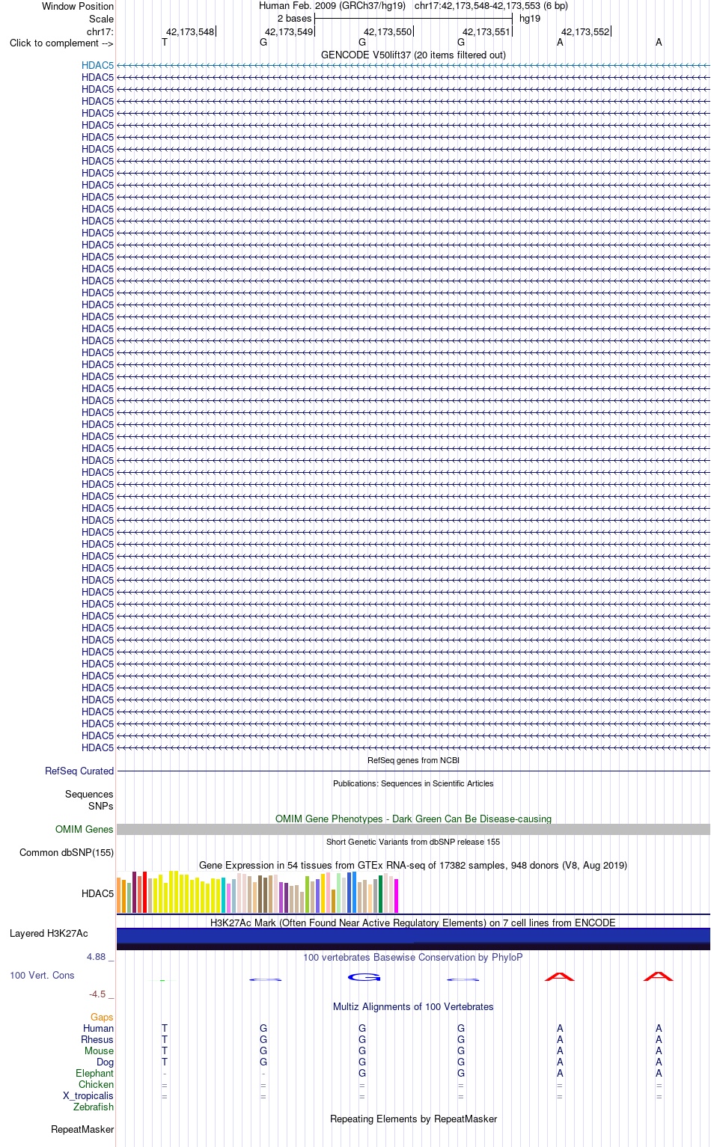711x1147 pixels.
Task: Open OMIM Gene Phenotypes track title
Action: pyautogui.click(x=413, y=819)
